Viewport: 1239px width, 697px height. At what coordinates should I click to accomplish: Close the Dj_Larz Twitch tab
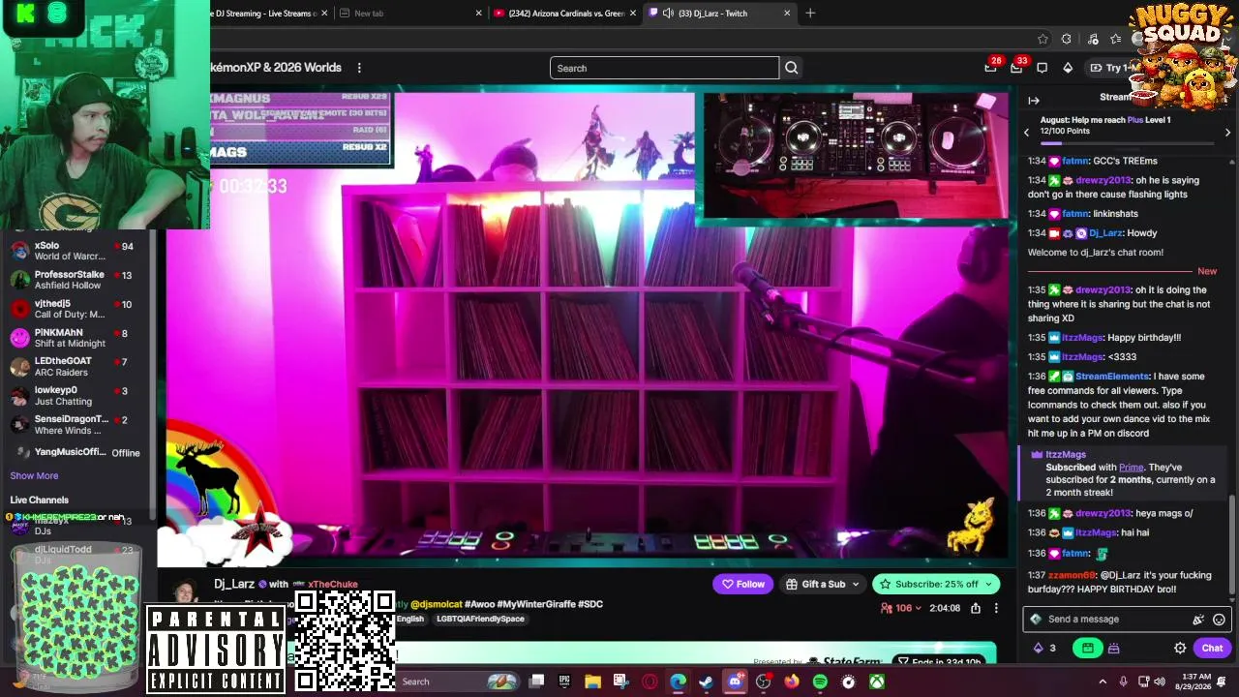pos(787,14)
